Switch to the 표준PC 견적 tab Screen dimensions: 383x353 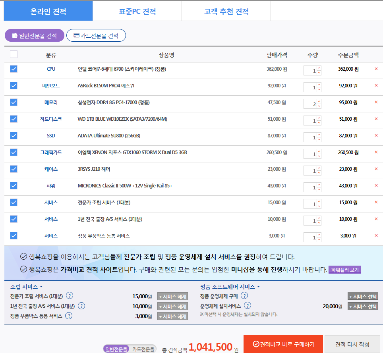click(x=137, y=12)
